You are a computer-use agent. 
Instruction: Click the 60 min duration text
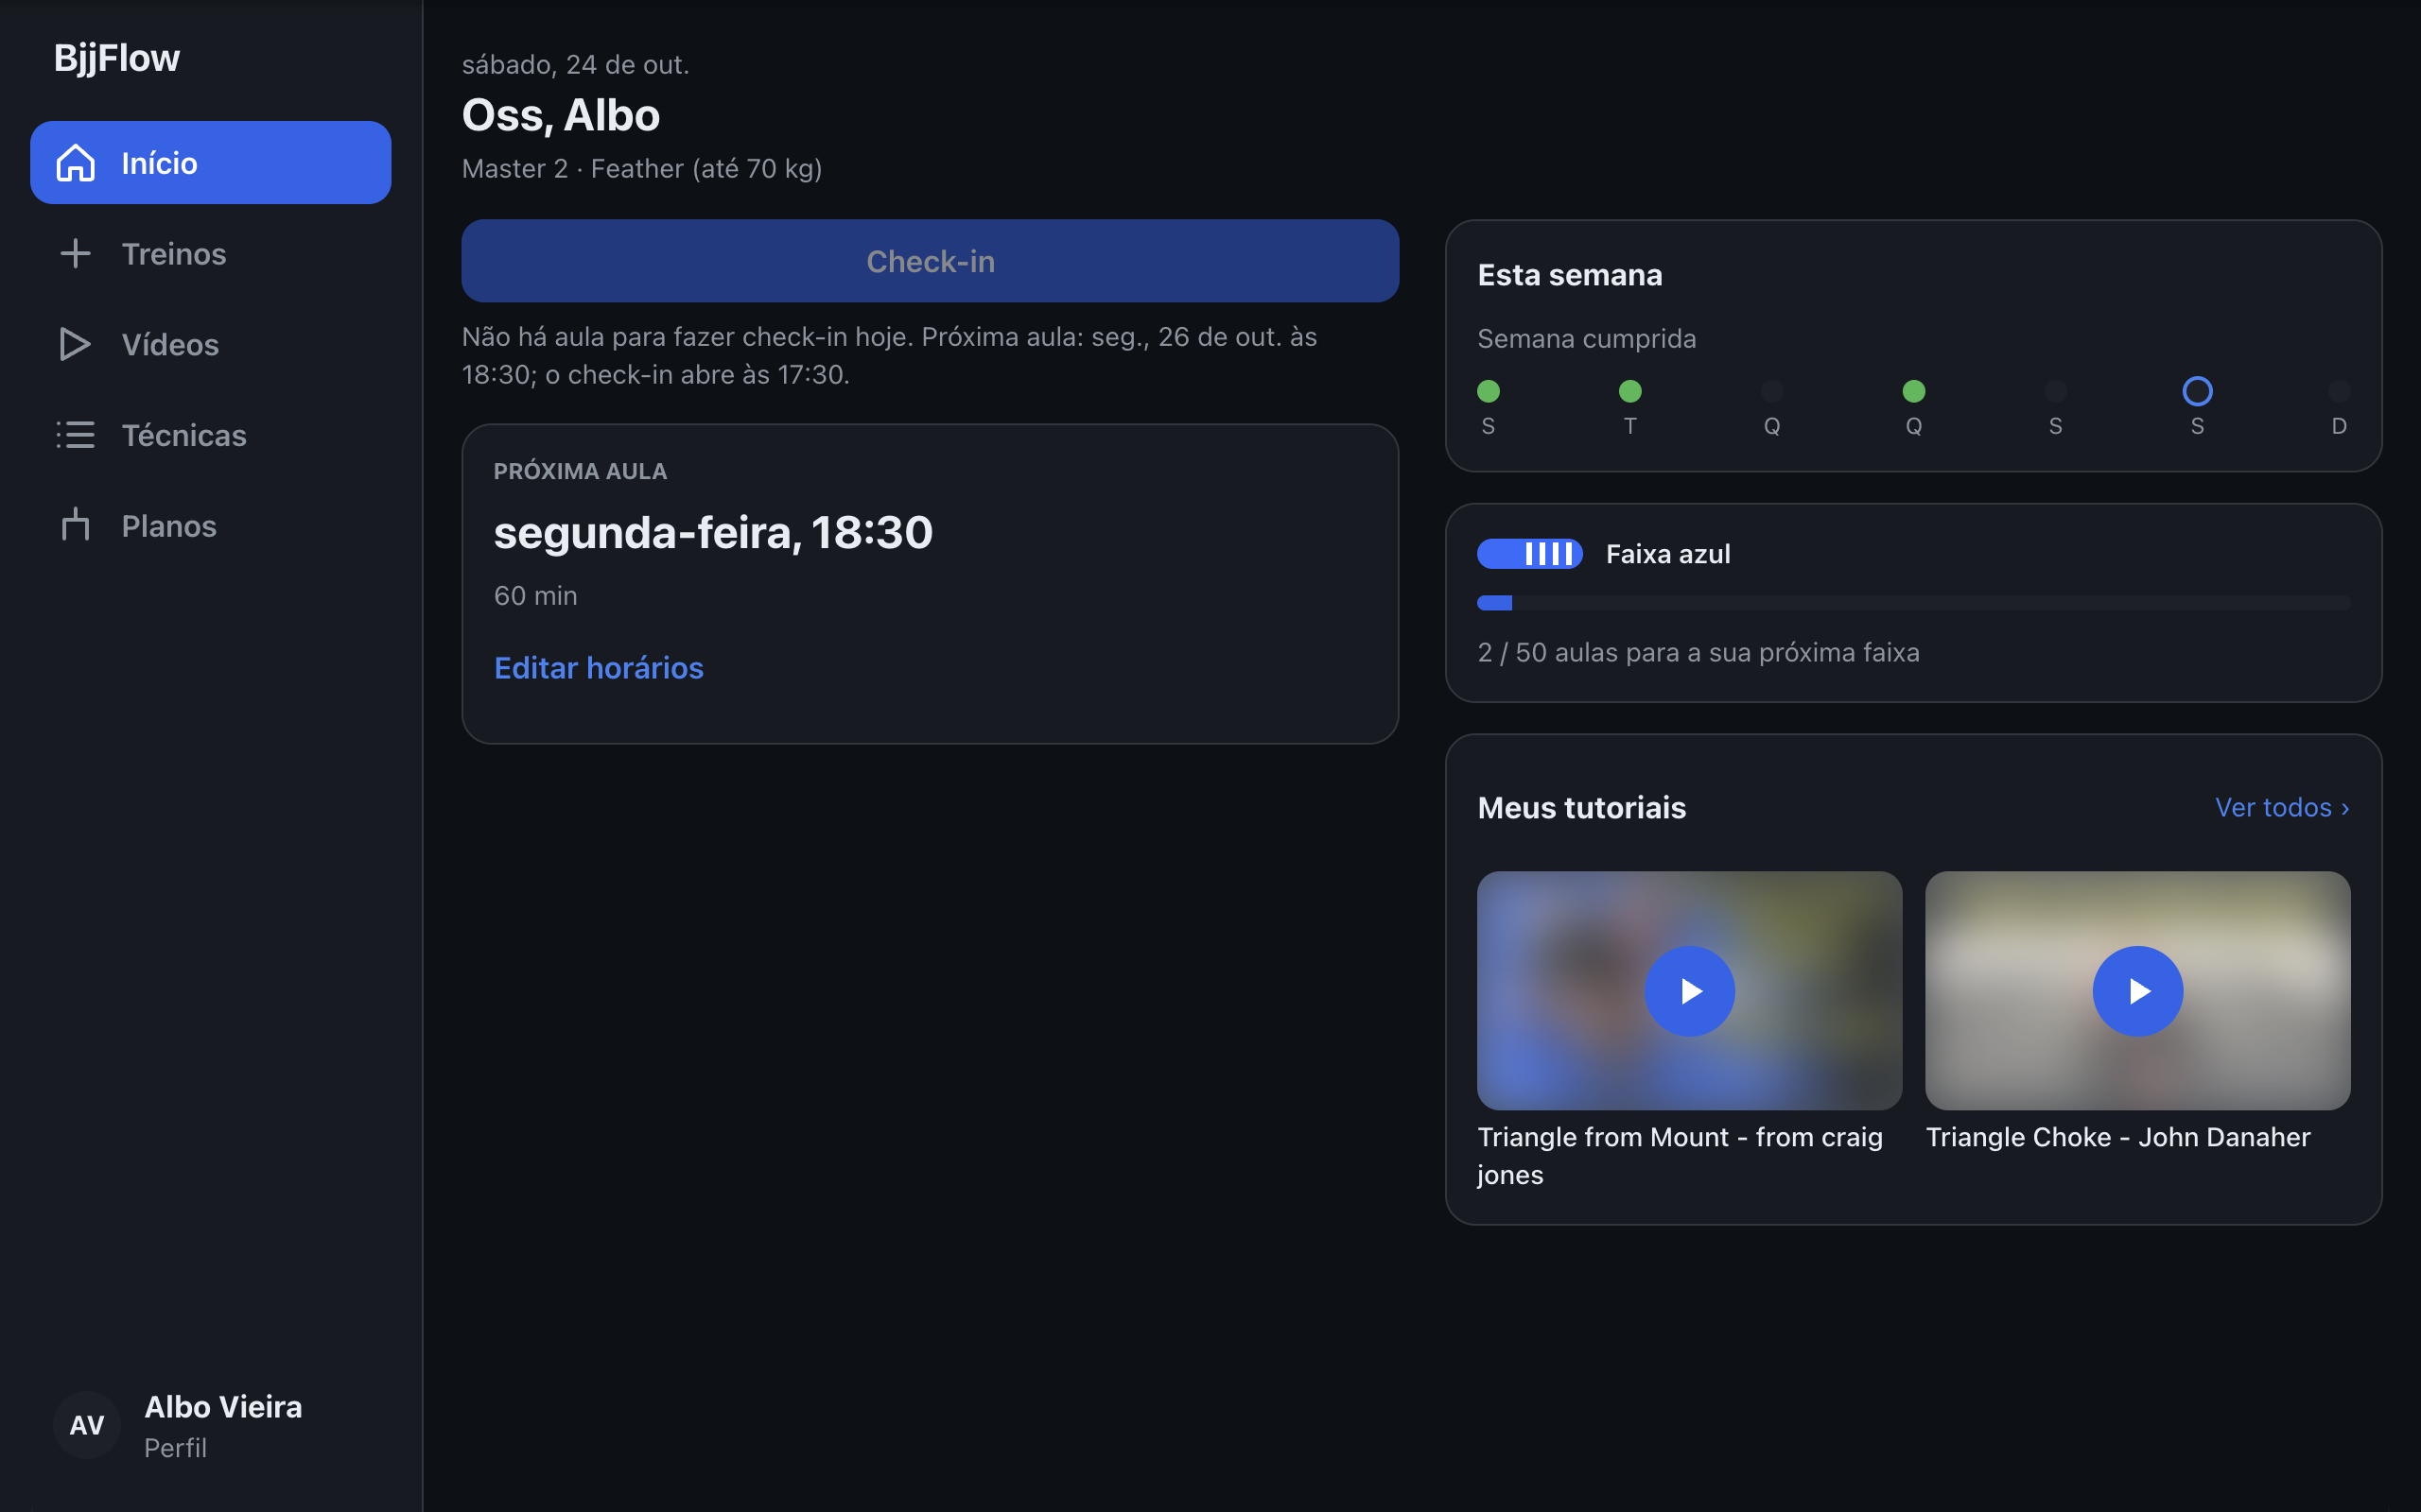[535, 596]
